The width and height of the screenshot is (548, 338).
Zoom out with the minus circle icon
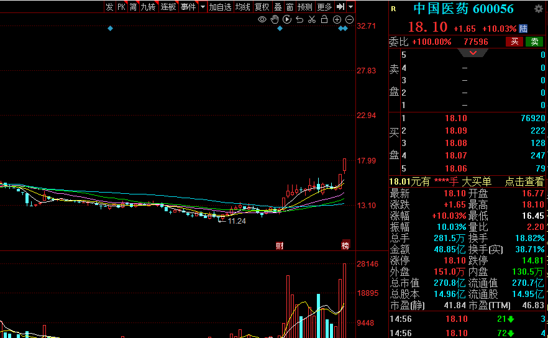coord(349,20)
